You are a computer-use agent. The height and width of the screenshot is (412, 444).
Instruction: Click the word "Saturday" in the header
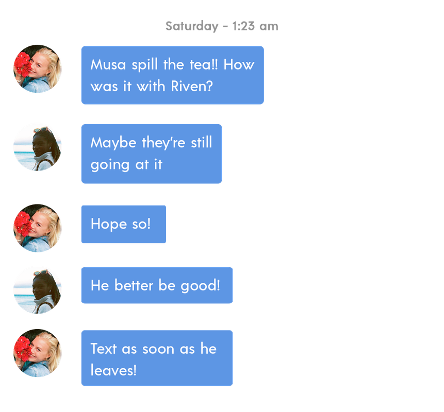click(x=192, y=26)
